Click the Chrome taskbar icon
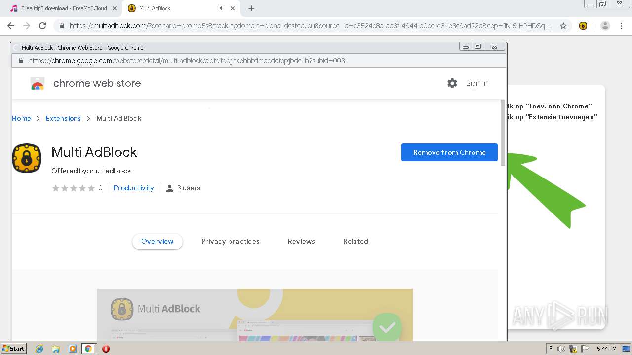632x355 pixels. pyautogui.click(x=88, y=349)
